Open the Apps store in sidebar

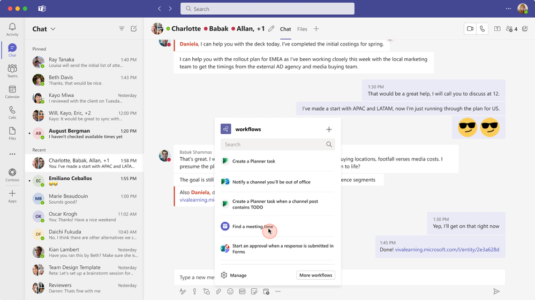(12, 196)
